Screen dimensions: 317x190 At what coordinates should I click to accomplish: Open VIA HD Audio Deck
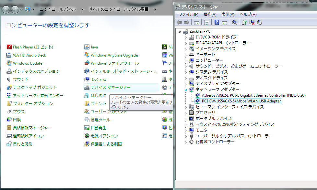point(26,55)
